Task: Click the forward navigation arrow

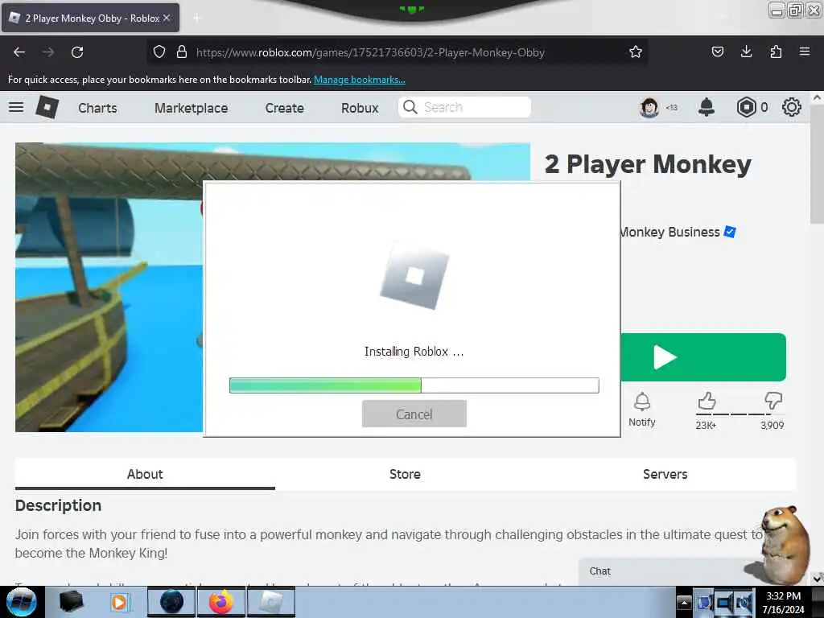Action: [x=48, y=52]
